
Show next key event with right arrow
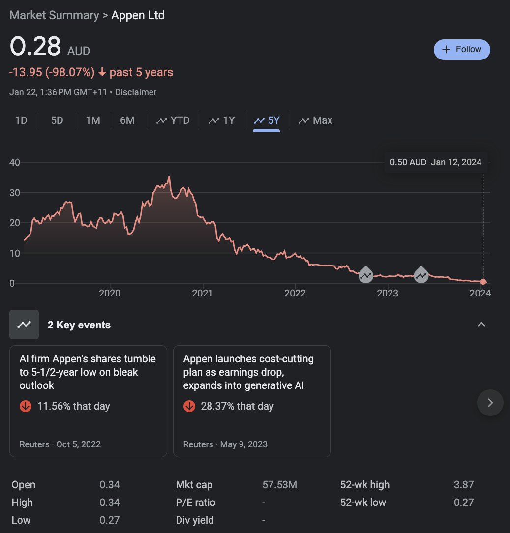(x=490, y=403)
